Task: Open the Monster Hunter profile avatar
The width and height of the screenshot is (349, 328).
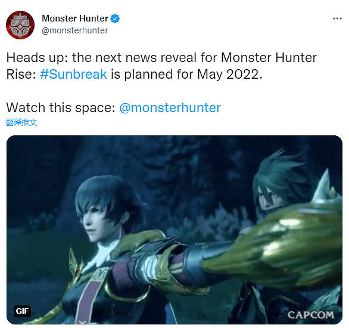Action: 20,24
